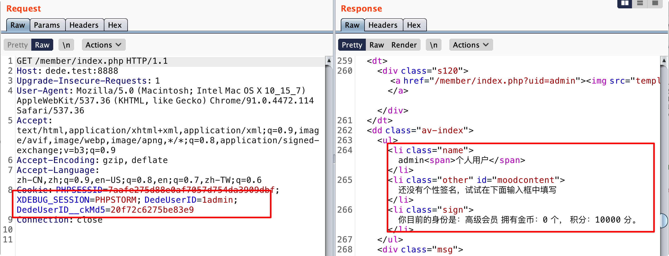Click the admin 个人用户 span text

462,160
